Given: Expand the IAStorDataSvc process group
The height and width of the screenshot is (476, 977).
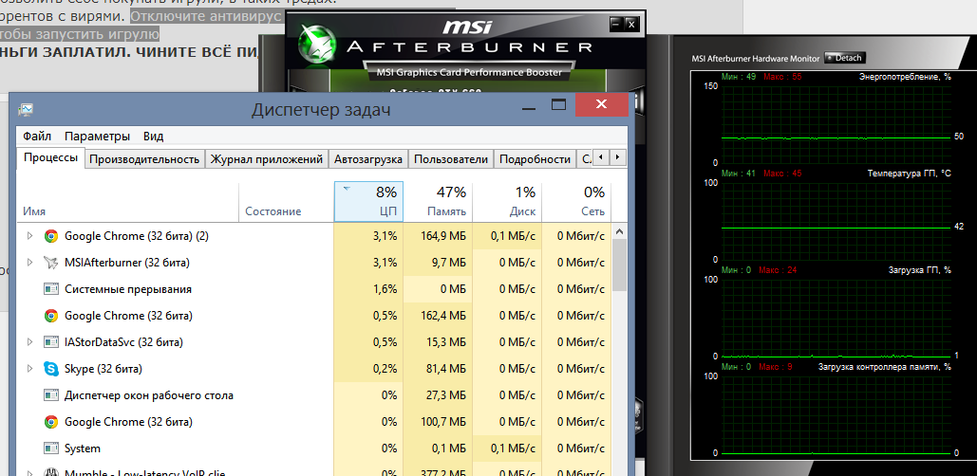Looking at the screenshot, I should click(x=29, y=342).
